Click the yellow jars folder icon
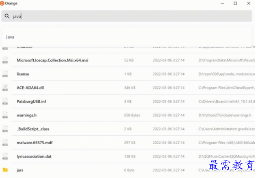This screenshot has height=178, width=258. 5,170
